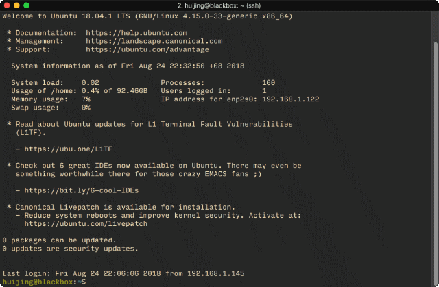This screenshot has height=287, width=439.
Task: Open the ubuntu.com/livepatch URL
Action: 86,224
